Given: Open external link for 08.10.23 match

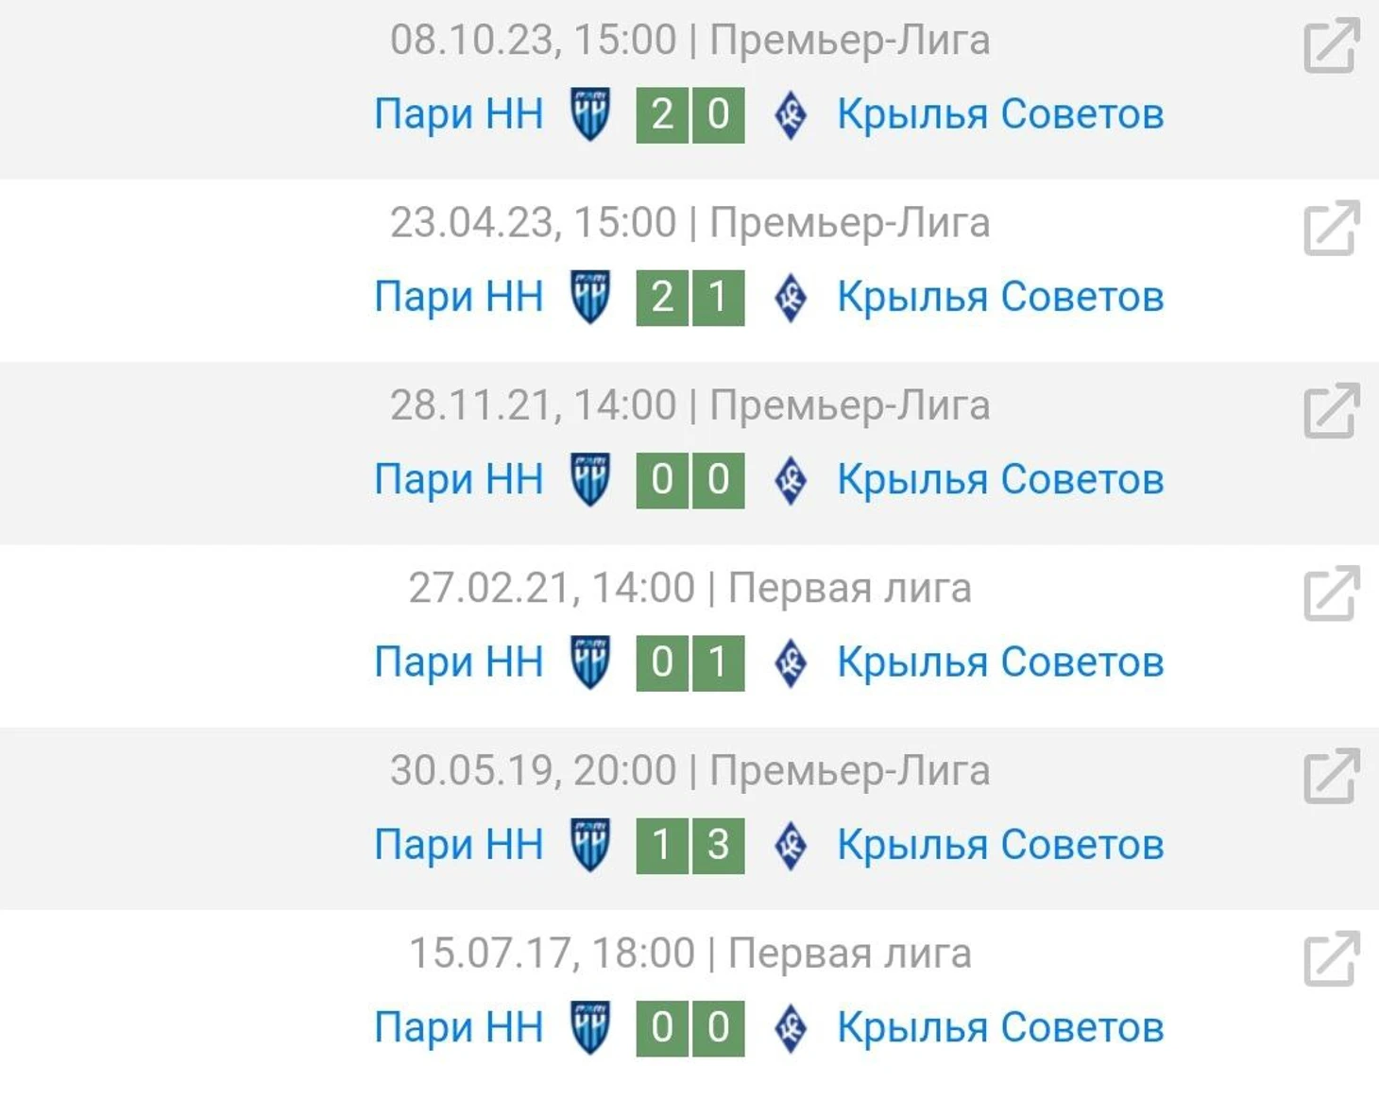Looking at the screenshot, I should coord(1332,45).
